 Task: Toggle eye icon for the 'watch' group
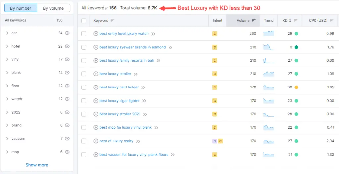[x=67, y=99]
